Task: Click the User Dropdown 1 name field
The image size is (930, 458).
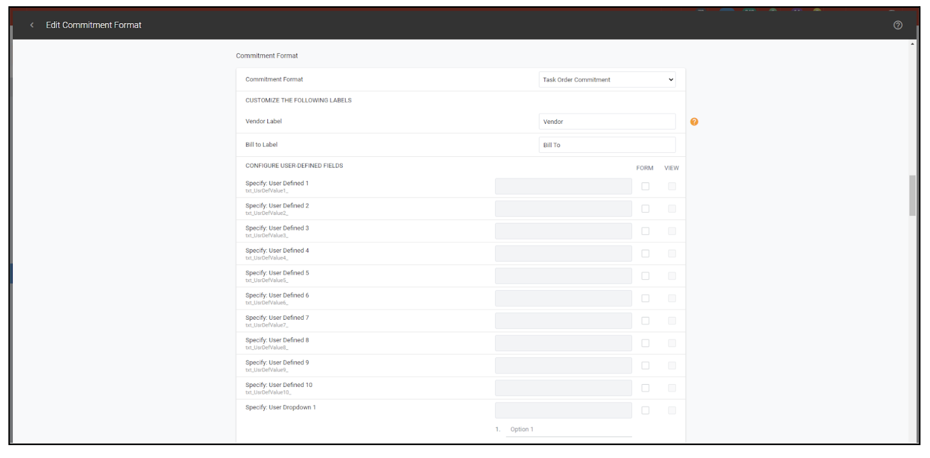Action: click(x=563, y=410)
